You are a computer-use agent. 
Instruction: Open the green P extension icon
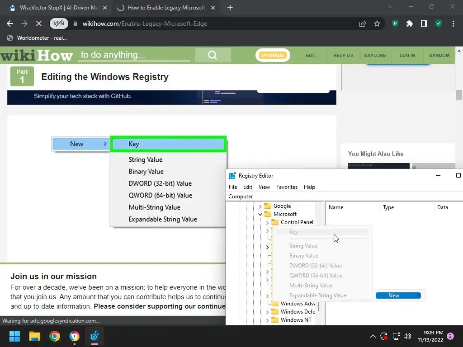(x=395, y=23)
